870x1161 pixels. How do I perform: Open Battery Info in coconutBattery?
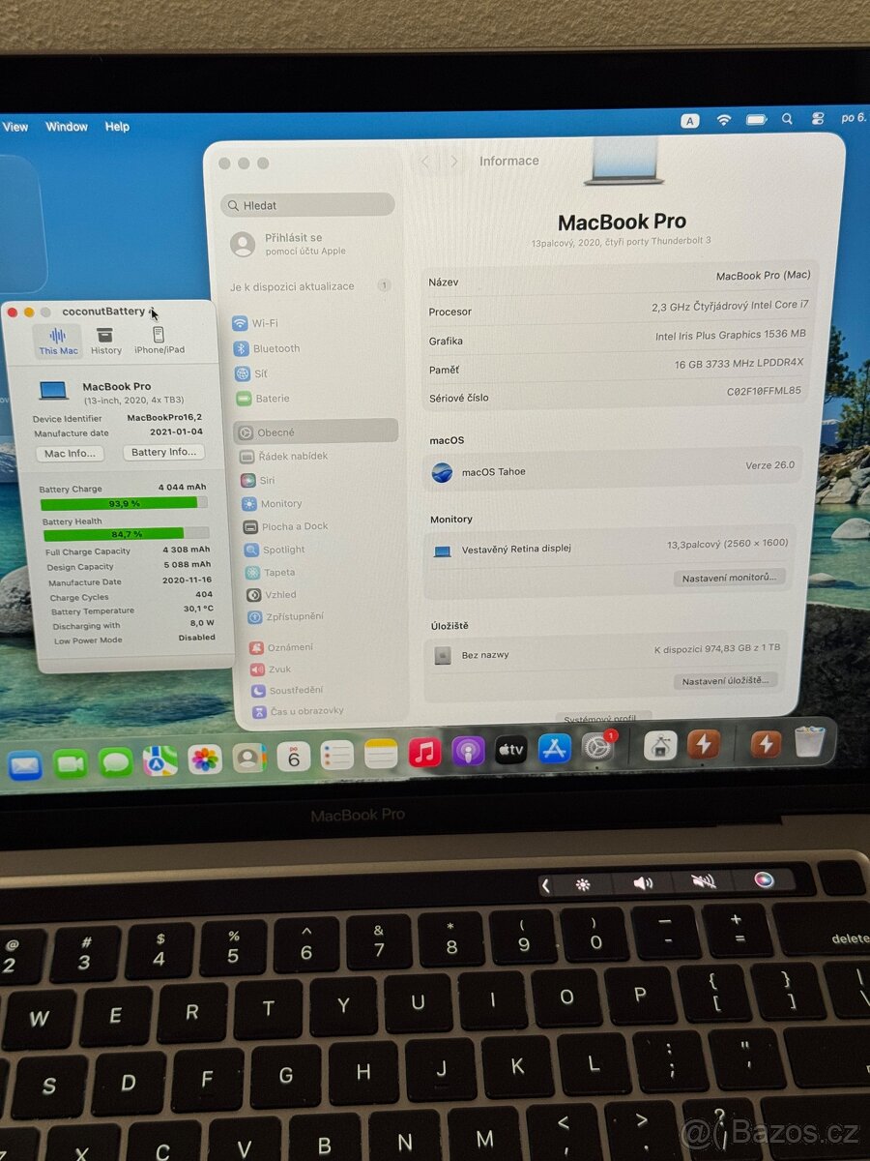pos(162,452)
